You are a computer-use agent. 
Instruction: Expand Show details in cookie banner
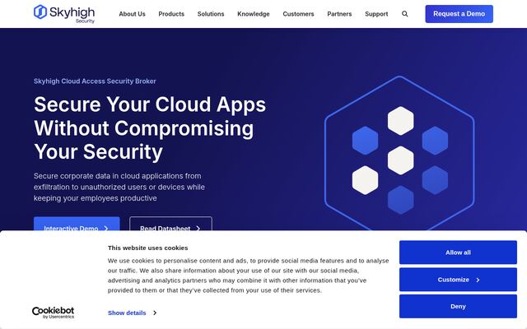[x=132, y=313]
